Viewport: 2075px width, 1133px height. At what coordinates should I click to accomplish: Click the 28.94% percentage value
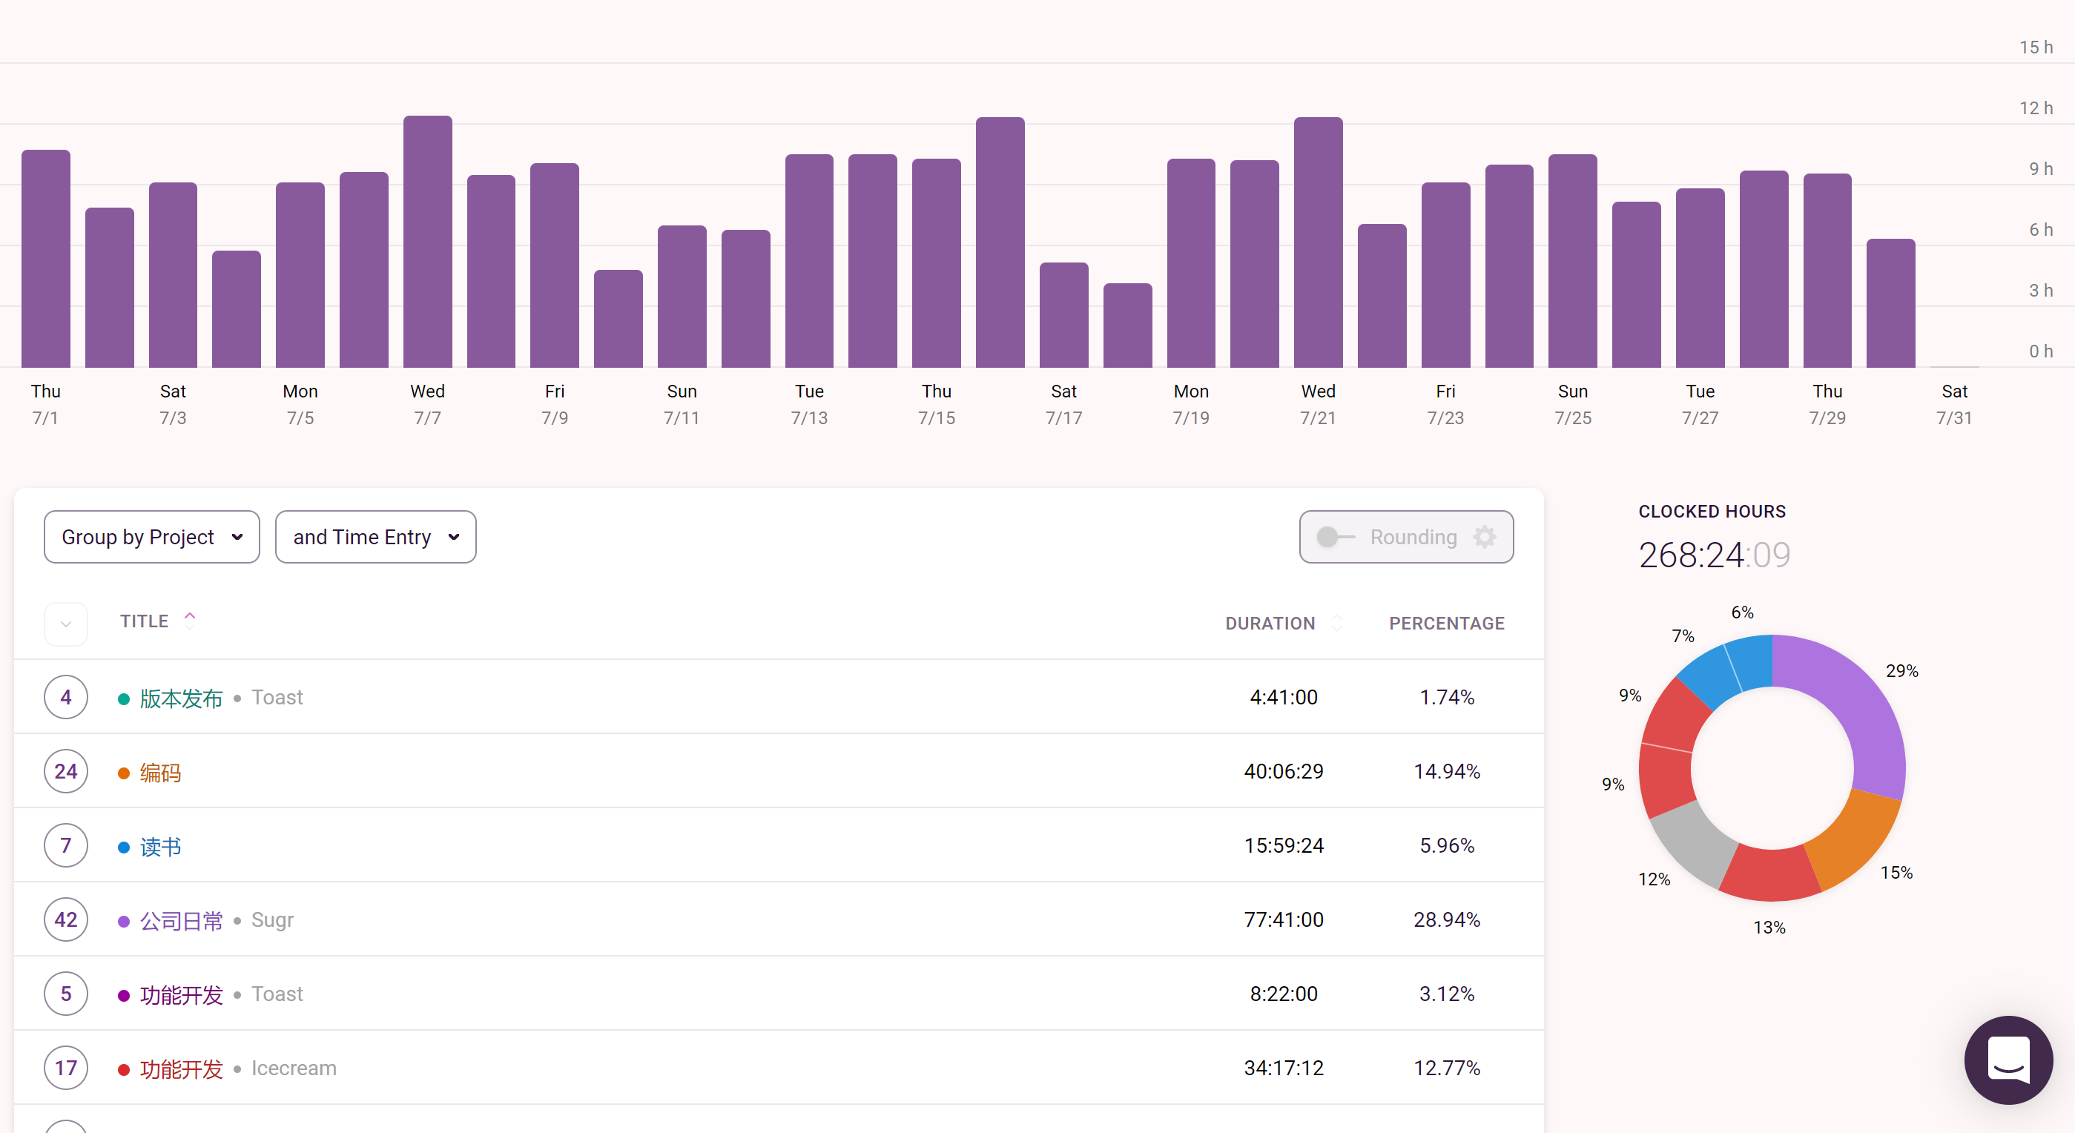(x=1447, y=919)
